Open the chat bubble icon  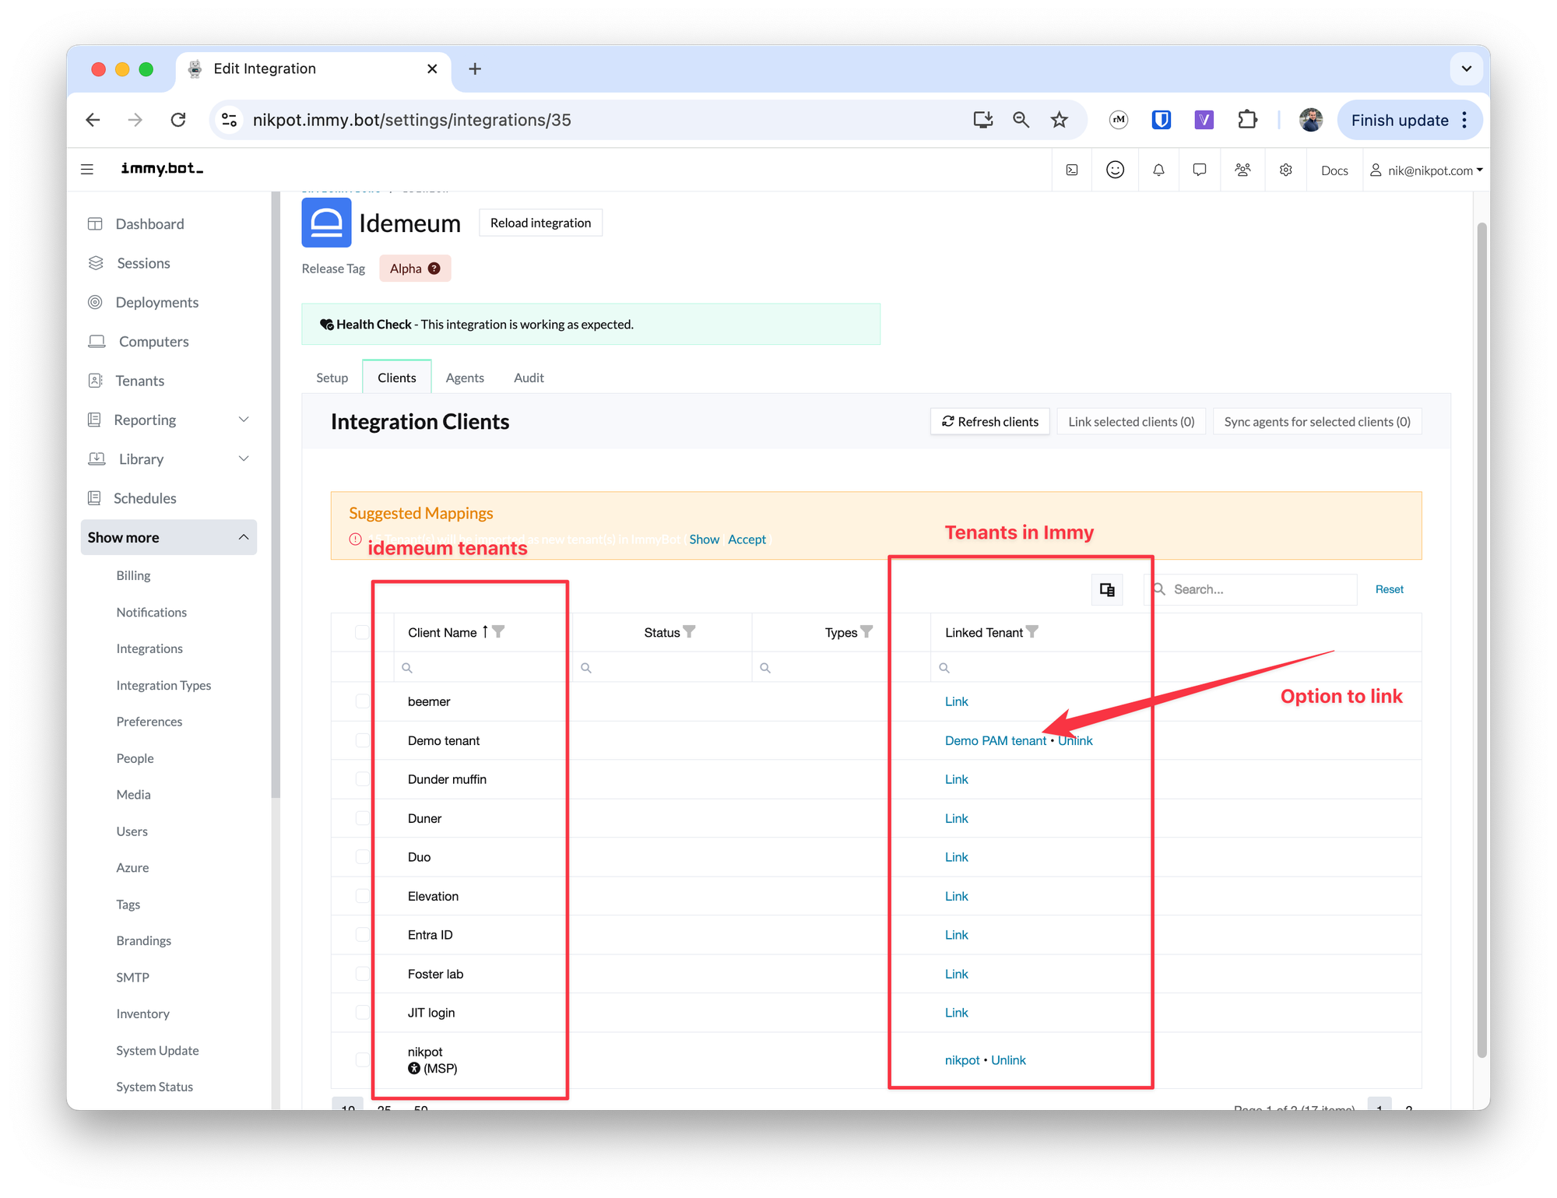(1200, 170)
